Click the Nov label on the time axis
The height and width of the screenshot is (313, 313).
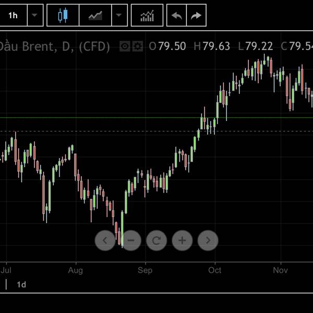(x=281, y=270)
